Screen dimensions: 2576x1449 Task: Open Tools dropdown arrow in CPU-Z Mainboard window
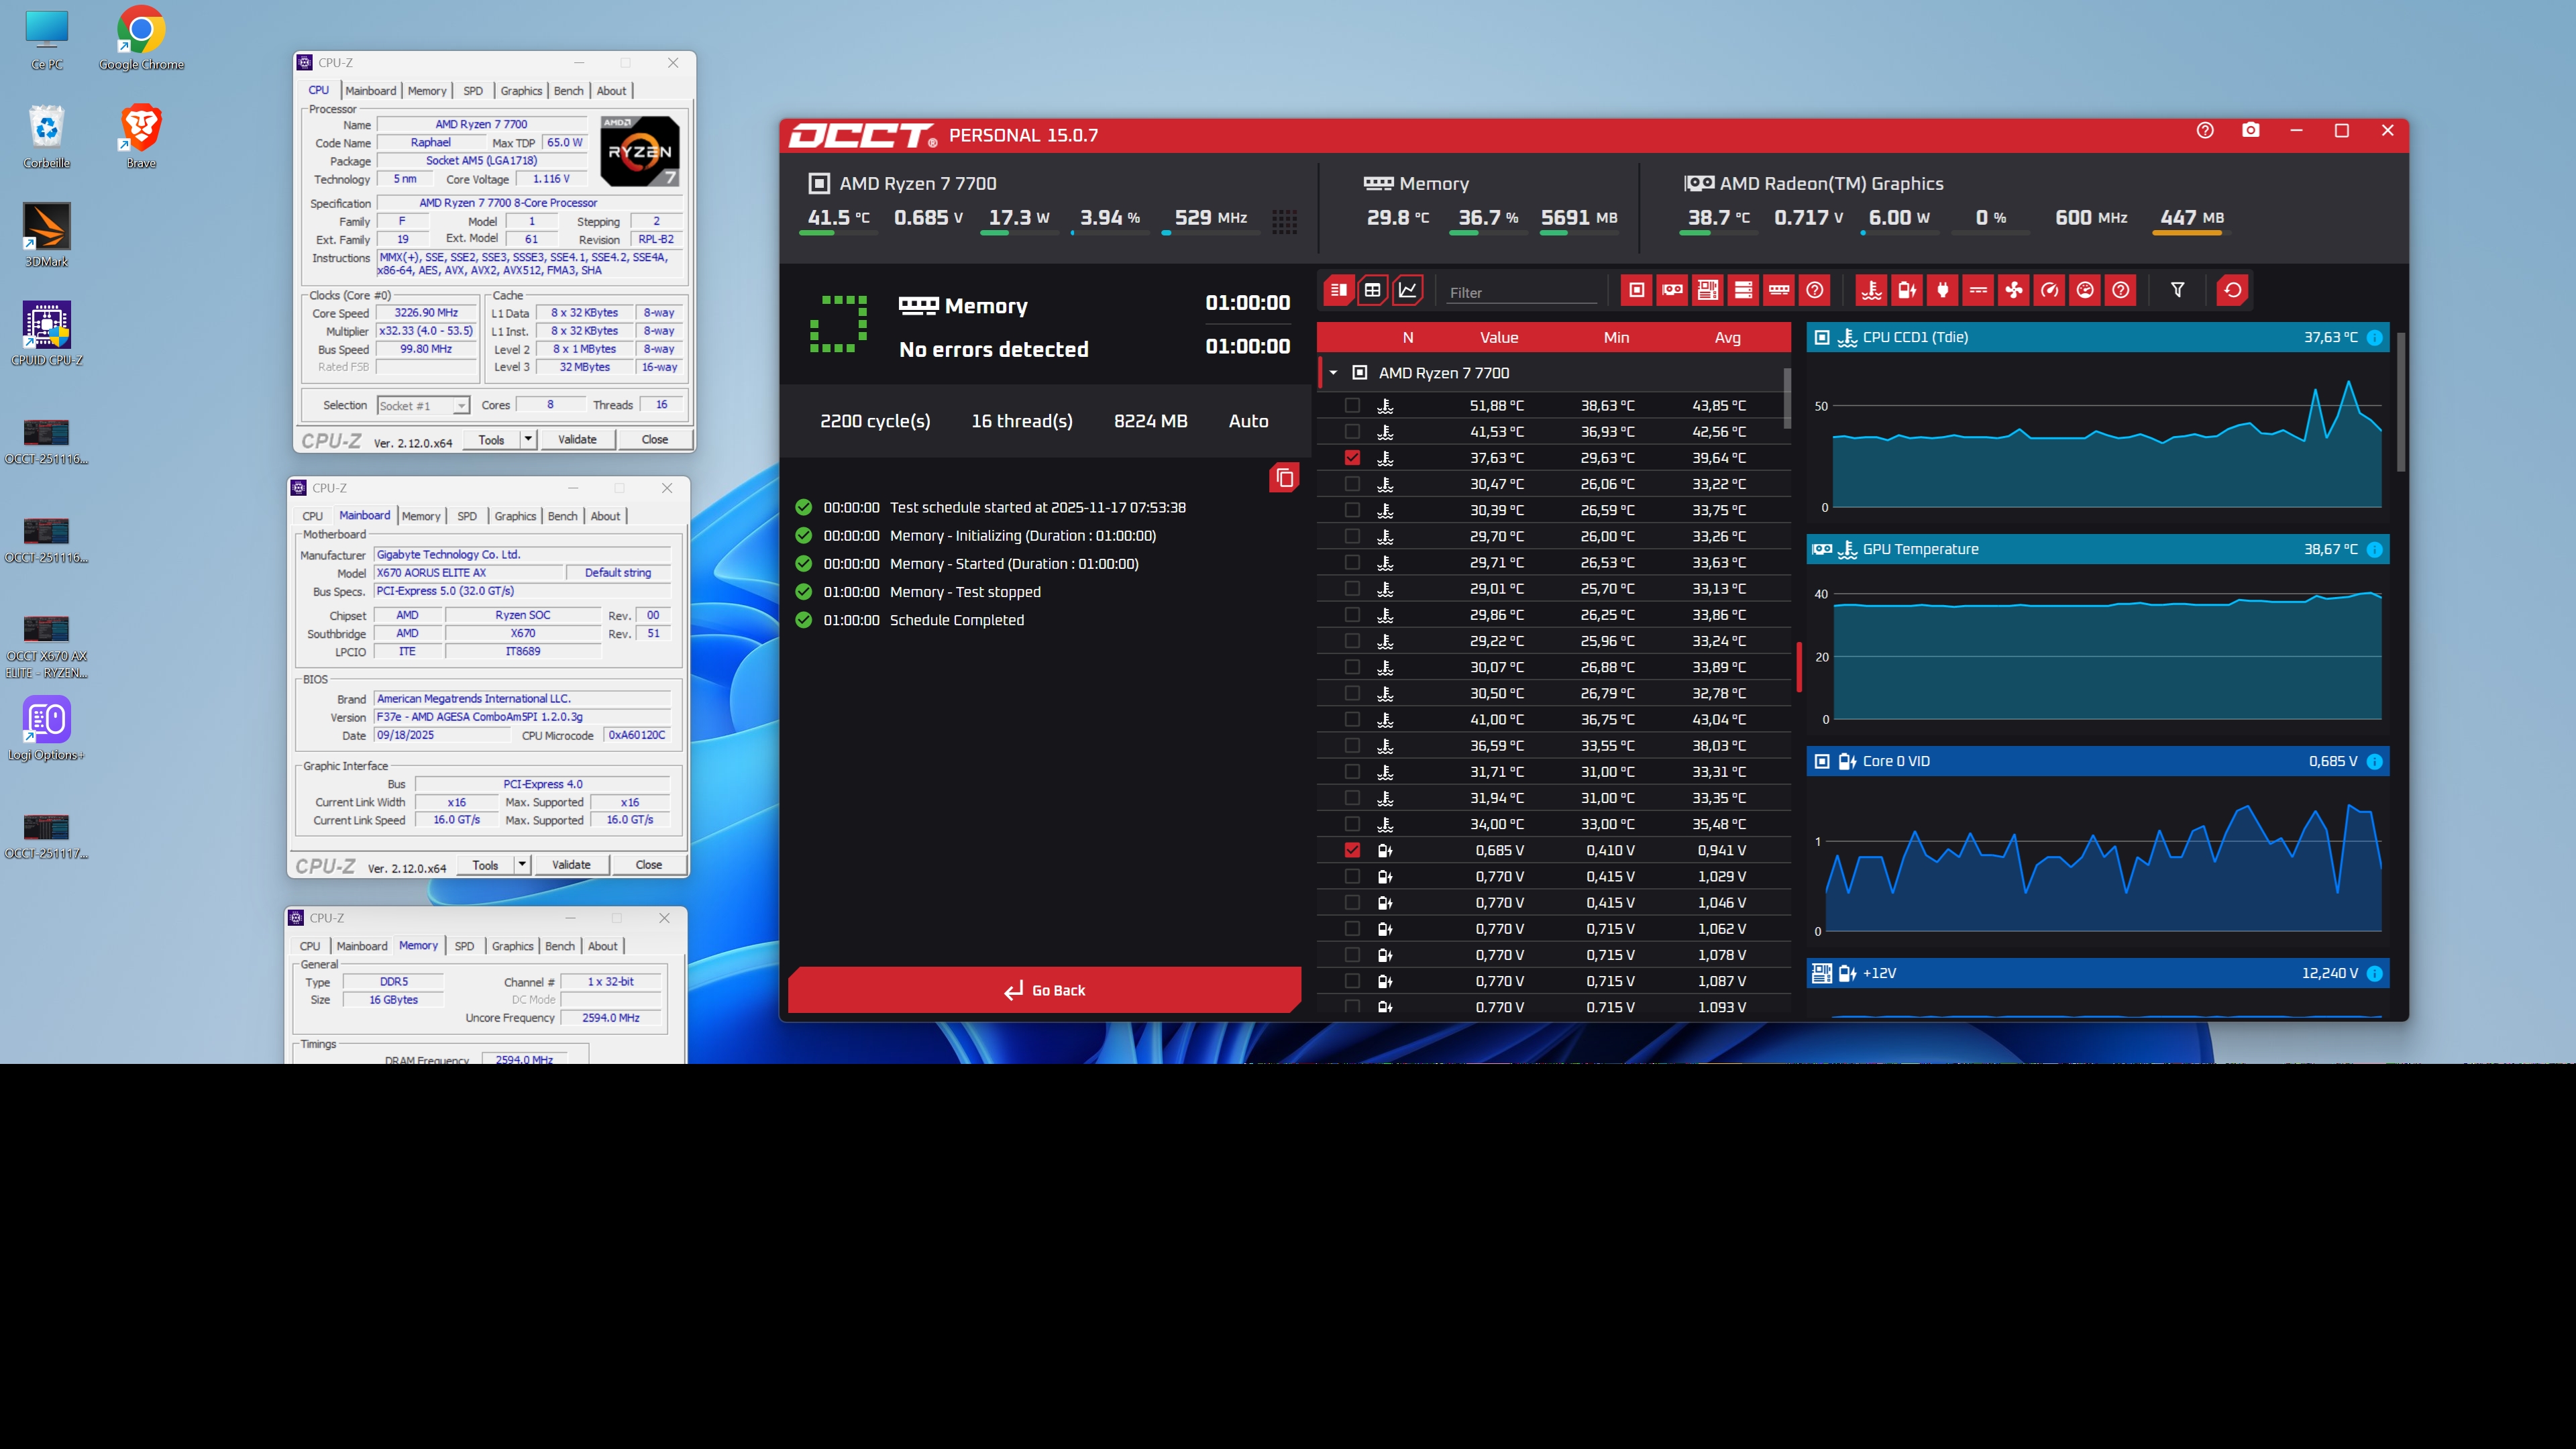point(522,865)
